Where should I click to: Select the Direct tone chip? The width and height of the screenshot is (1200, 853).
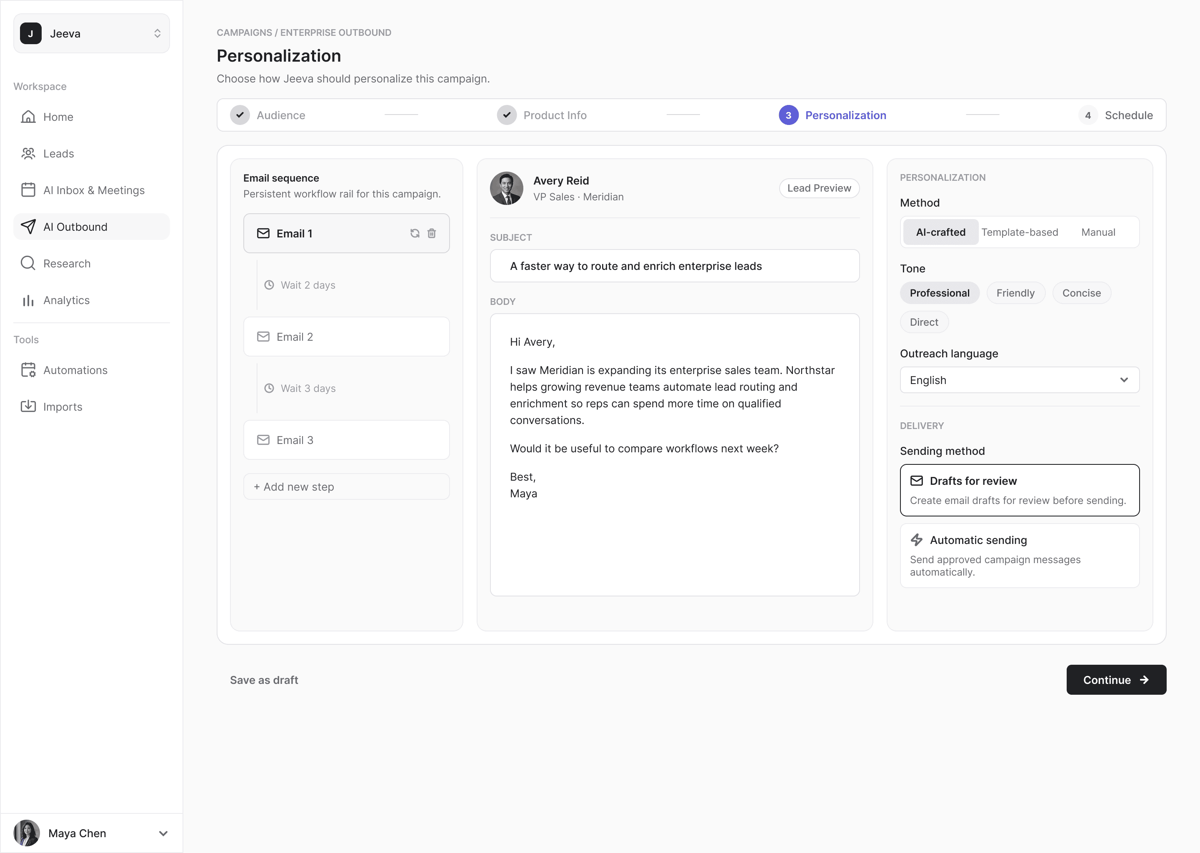(924, 322)
